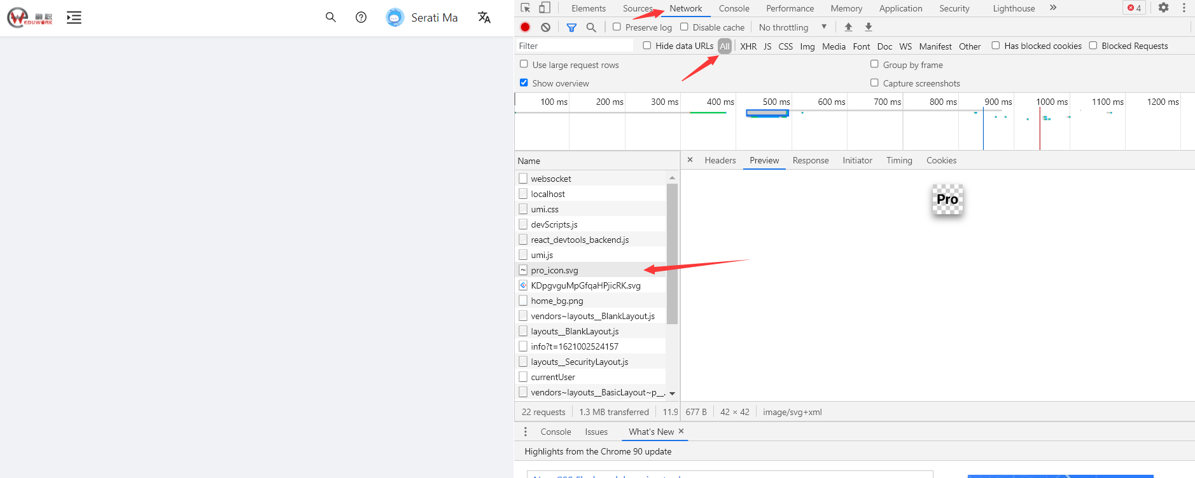
Task: Open the Lighthouse panel tab
Action: (1014, 8)
